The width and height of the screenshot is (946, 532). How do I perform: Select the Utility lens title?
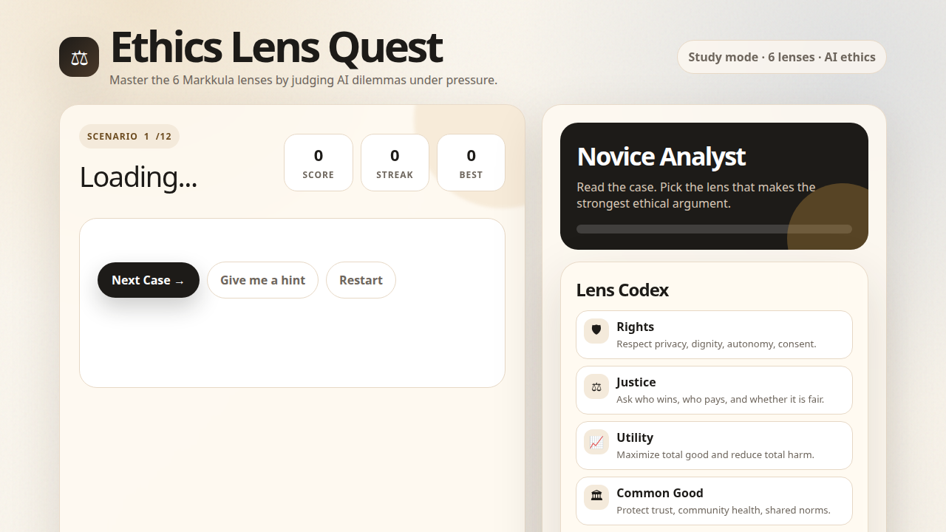635,437
